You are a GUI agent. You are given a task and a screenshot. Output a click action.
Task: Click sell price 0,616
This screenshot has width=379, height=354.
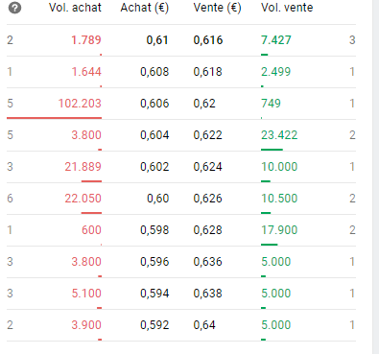pos(208,40)
